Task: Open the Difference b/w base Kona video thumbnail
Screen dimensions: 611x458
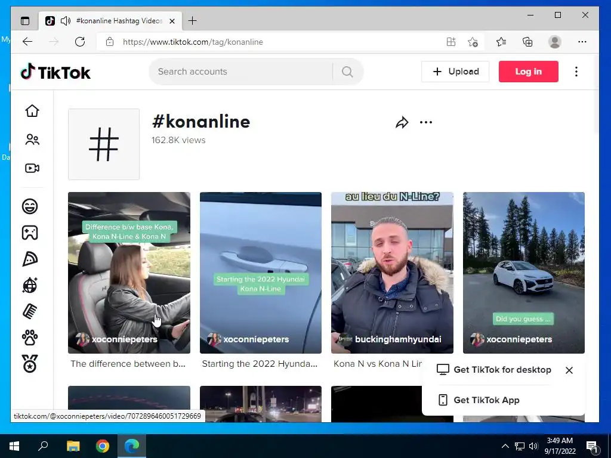Action: coord(129,273)
